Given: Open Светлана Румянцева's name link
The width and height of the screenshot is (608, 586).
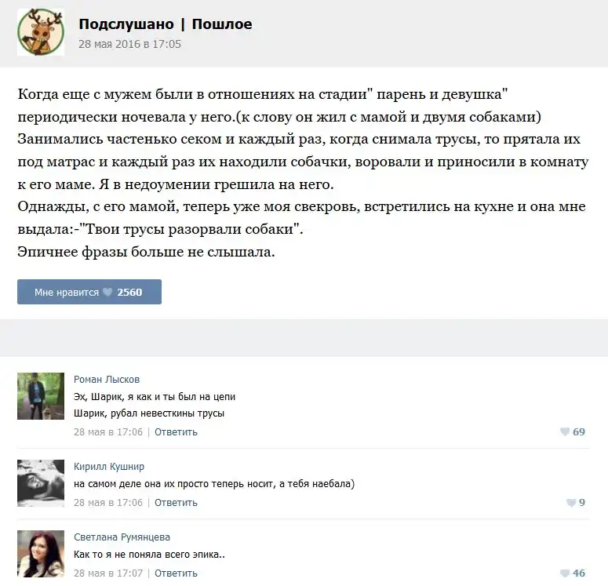Looking at the screenshot, I should click(x=122, y=537).
